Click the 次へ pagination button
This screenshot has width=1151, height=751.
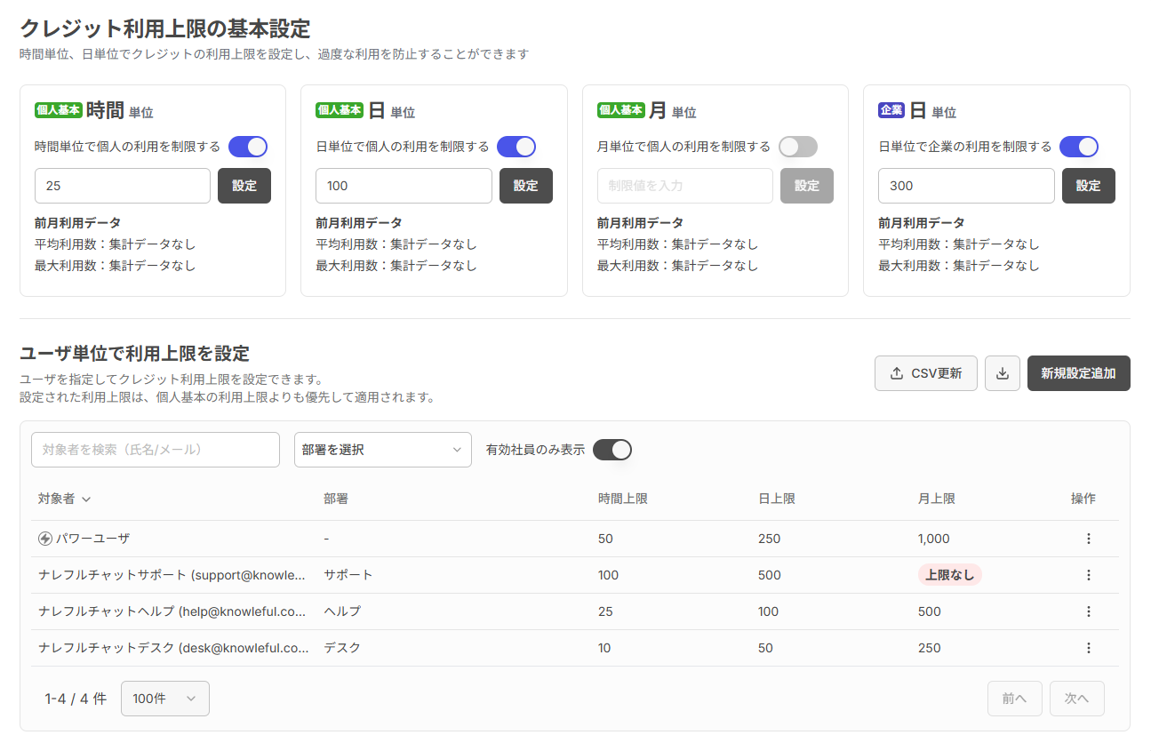[x=1076, y=699]
